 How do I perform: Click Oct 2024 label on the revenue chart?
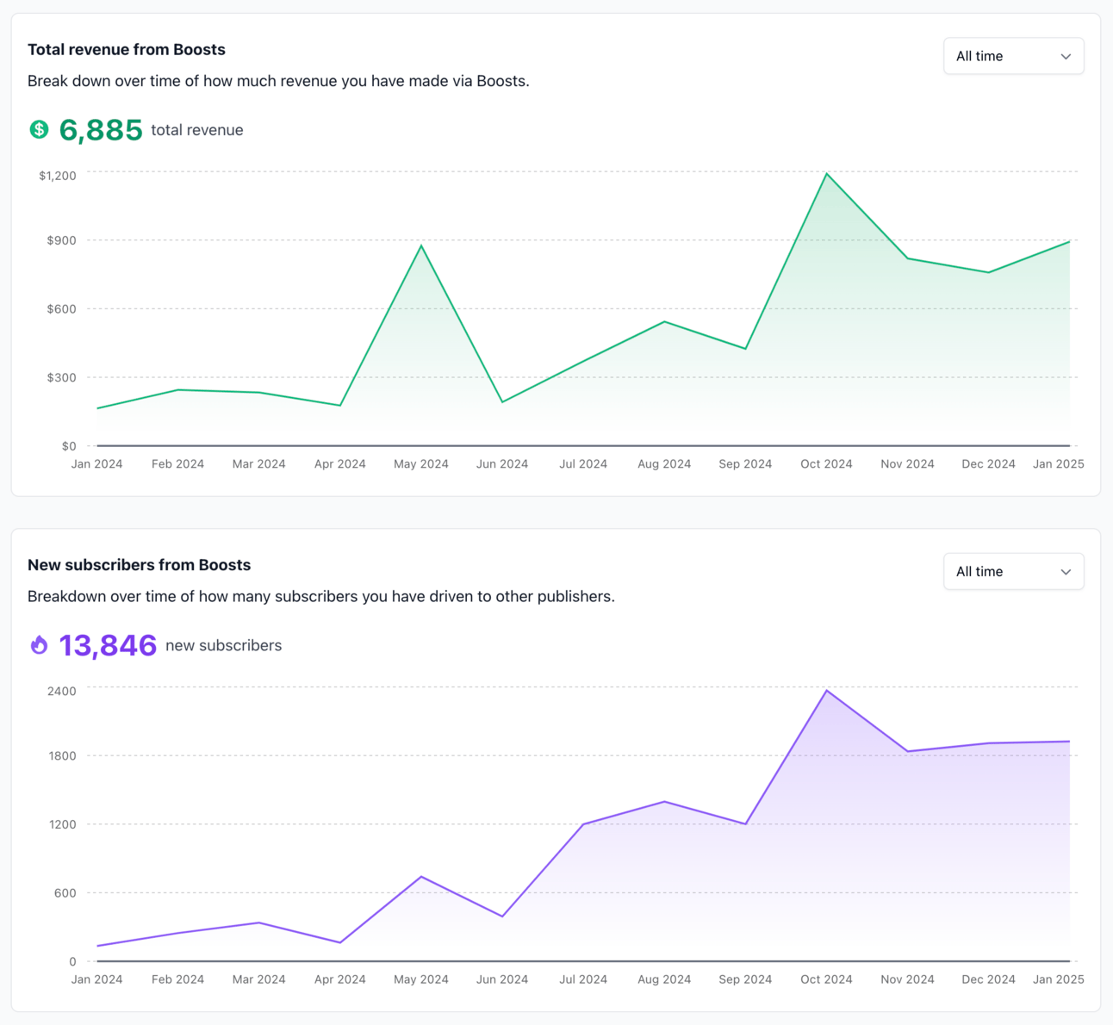coord(826,463)
